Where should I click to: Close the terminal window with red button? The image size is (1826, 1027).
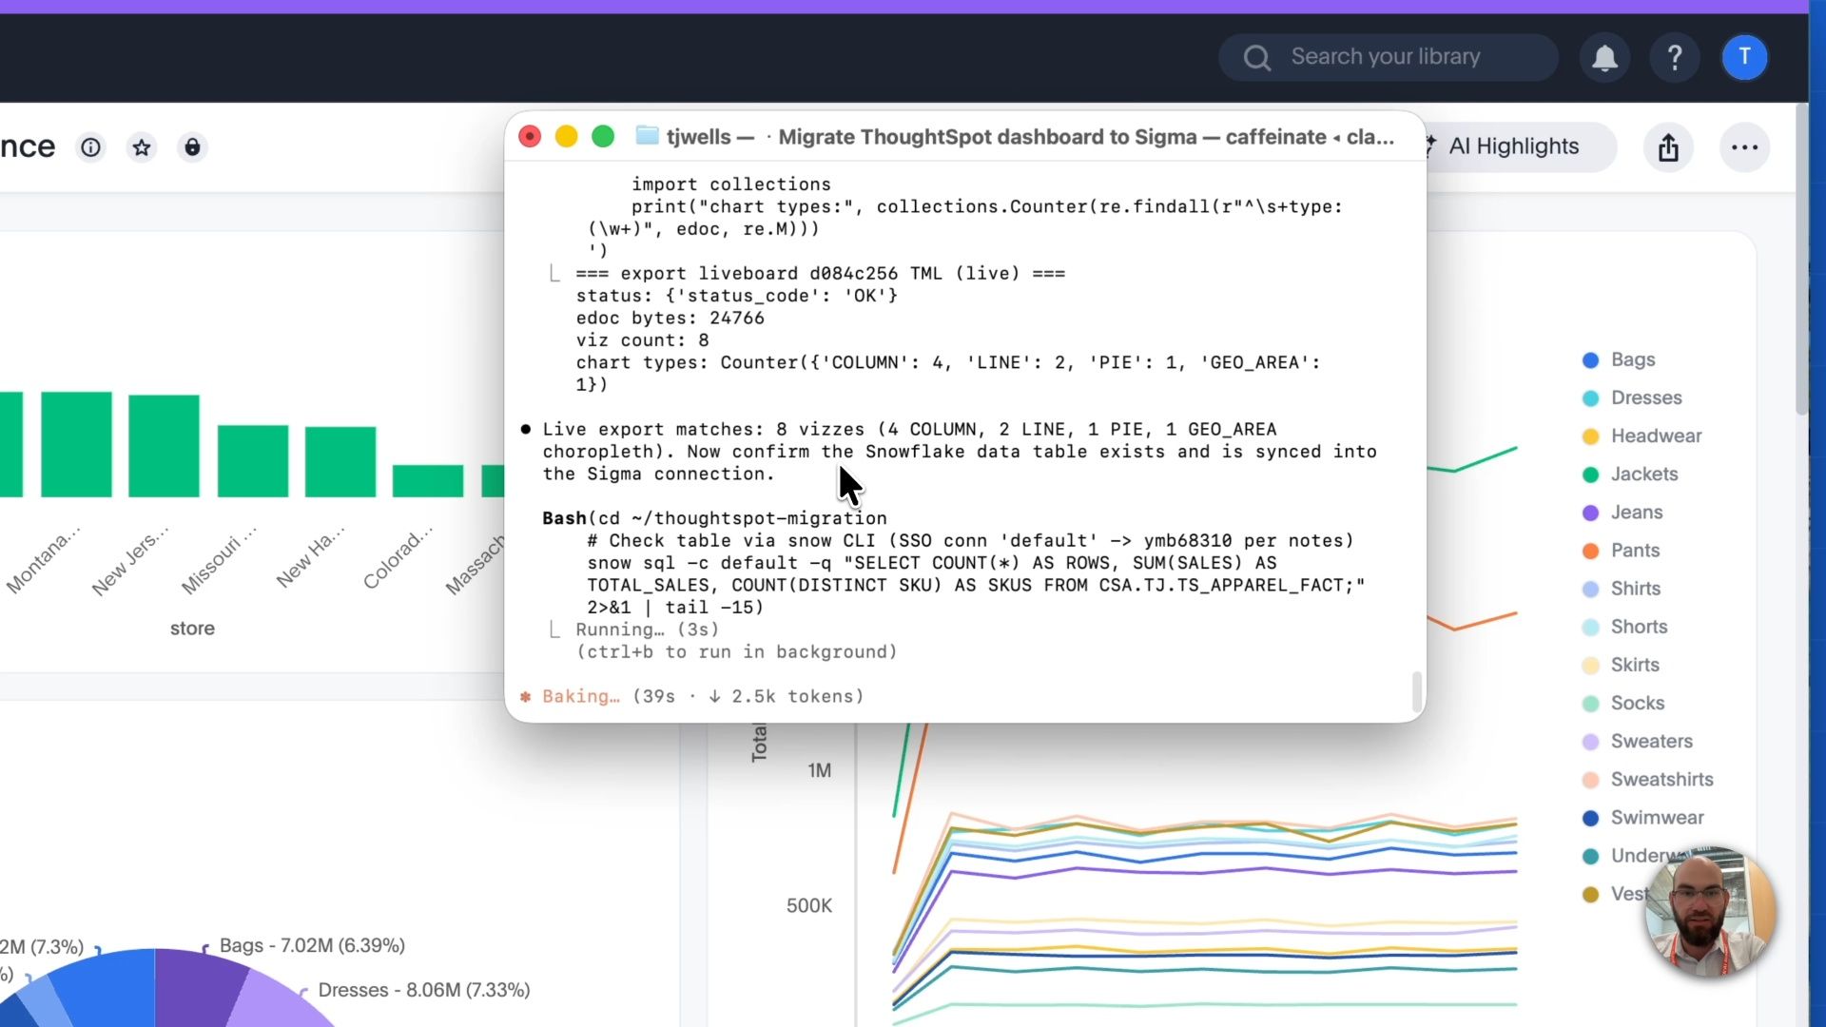tap(530, 136)
